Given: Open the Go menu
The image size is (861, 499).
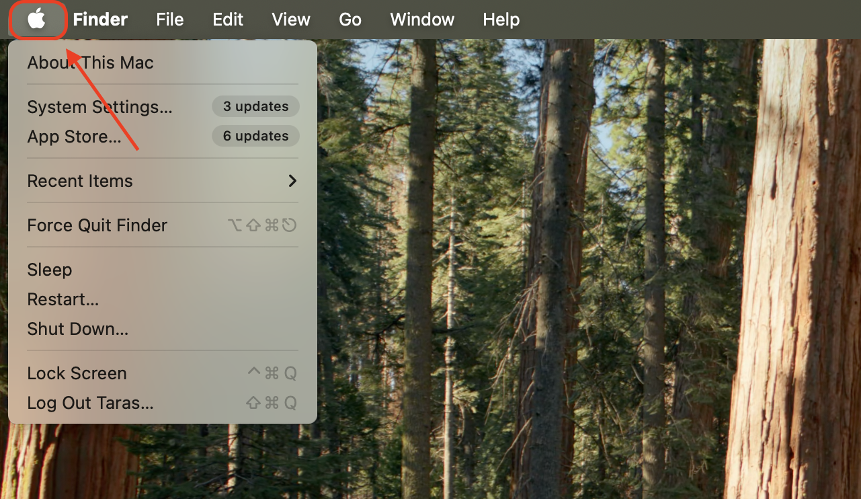Looking at the screenshot, I should pos(350,19).
